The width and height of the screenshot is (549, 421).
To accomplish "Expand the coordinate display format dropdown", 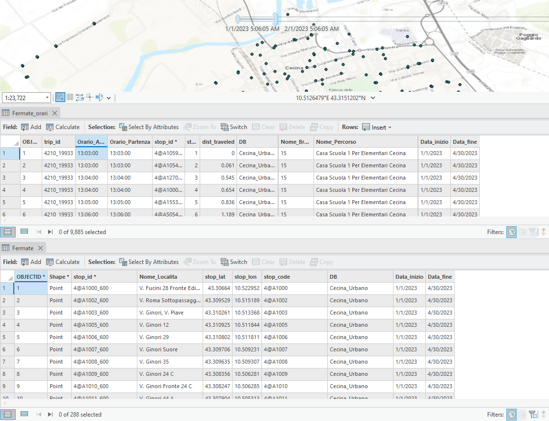I will 373,98.
